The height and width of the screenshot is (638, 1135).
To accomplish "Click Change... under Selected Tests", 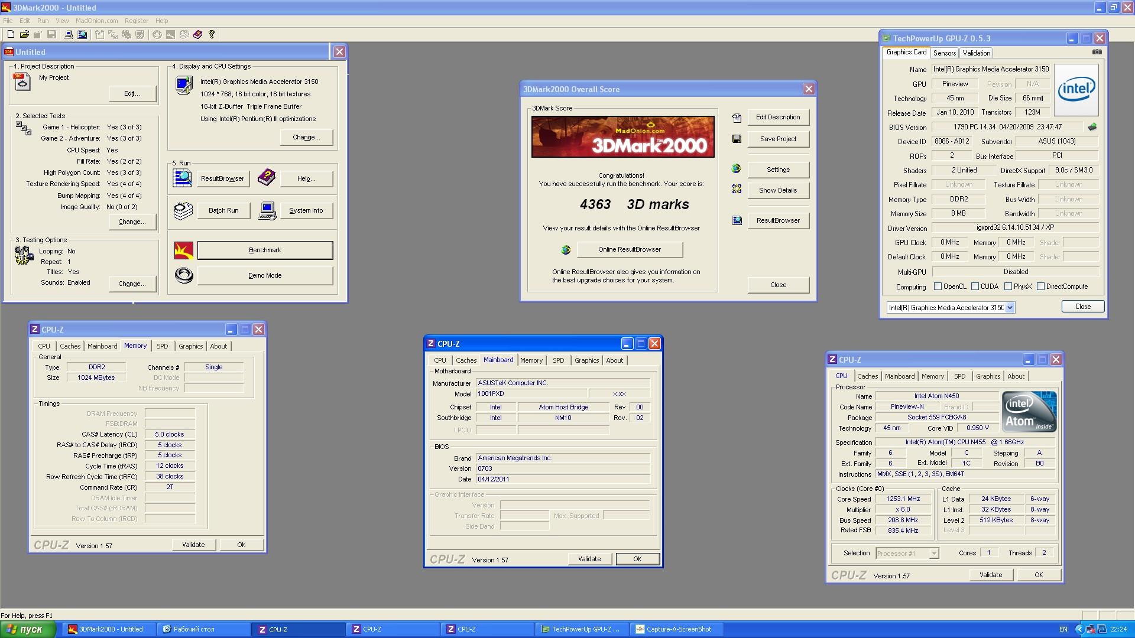I will coord(132,222).
